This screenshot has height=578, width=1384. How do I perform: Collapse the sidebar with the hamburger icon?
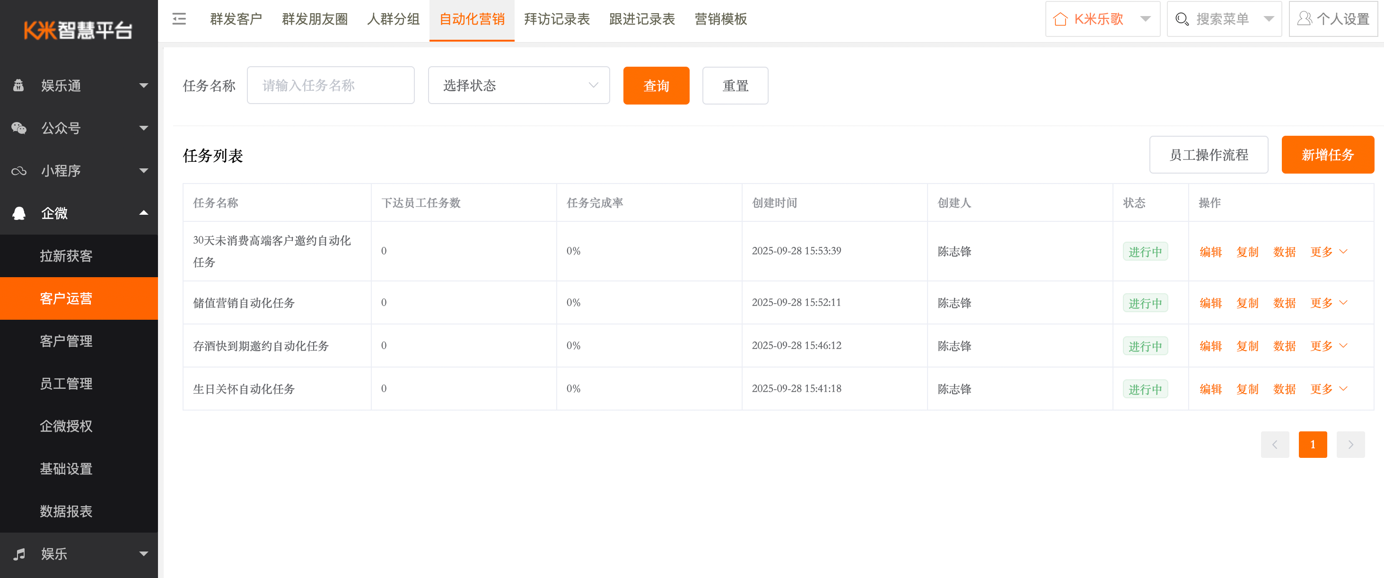(179, 19)
